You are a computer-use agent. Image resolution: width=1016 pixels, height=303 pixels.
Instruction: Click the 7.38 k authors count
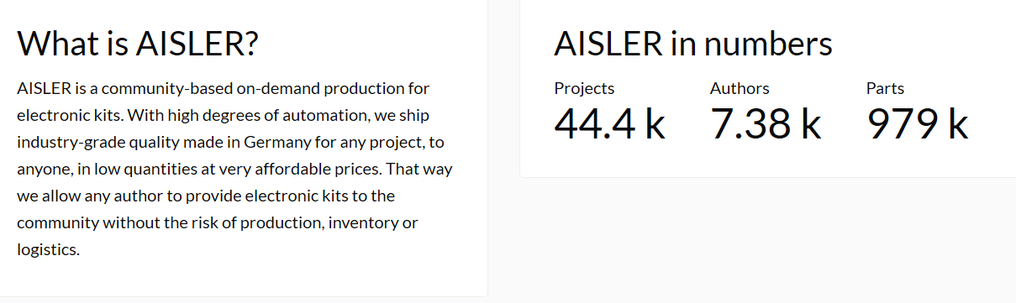(x=766, y=124)
